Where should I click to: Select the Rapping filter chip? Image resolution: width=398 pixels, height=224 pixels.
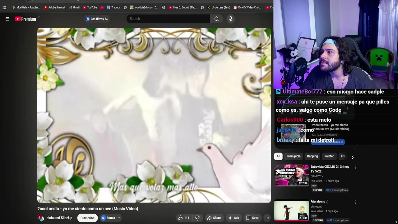click(x=312, y=156)
